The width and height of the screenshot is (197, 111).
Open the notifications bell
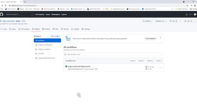187,14
